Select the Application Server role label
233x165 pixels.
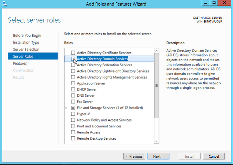pyautogui.click(x=91, y=83)
